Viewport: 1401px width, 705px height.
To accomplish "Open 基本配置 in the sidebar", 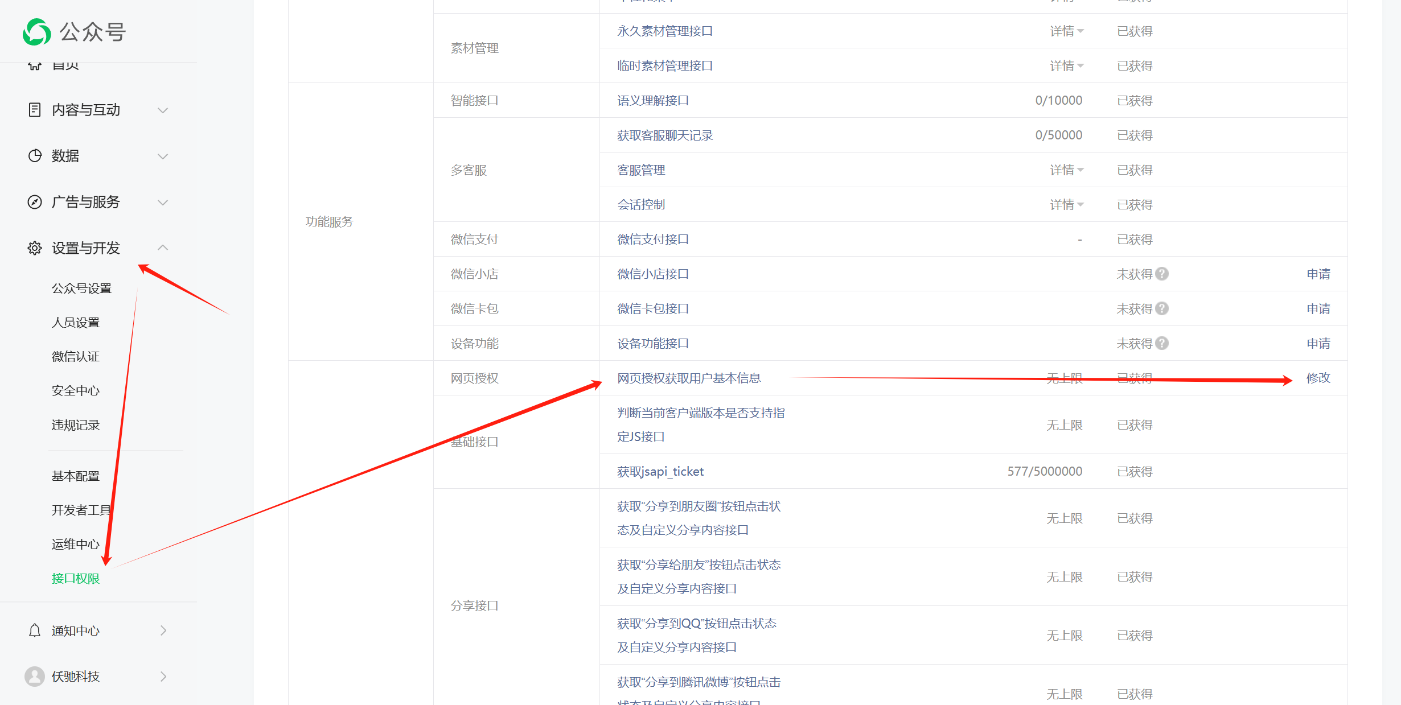I will click(76, 476).
